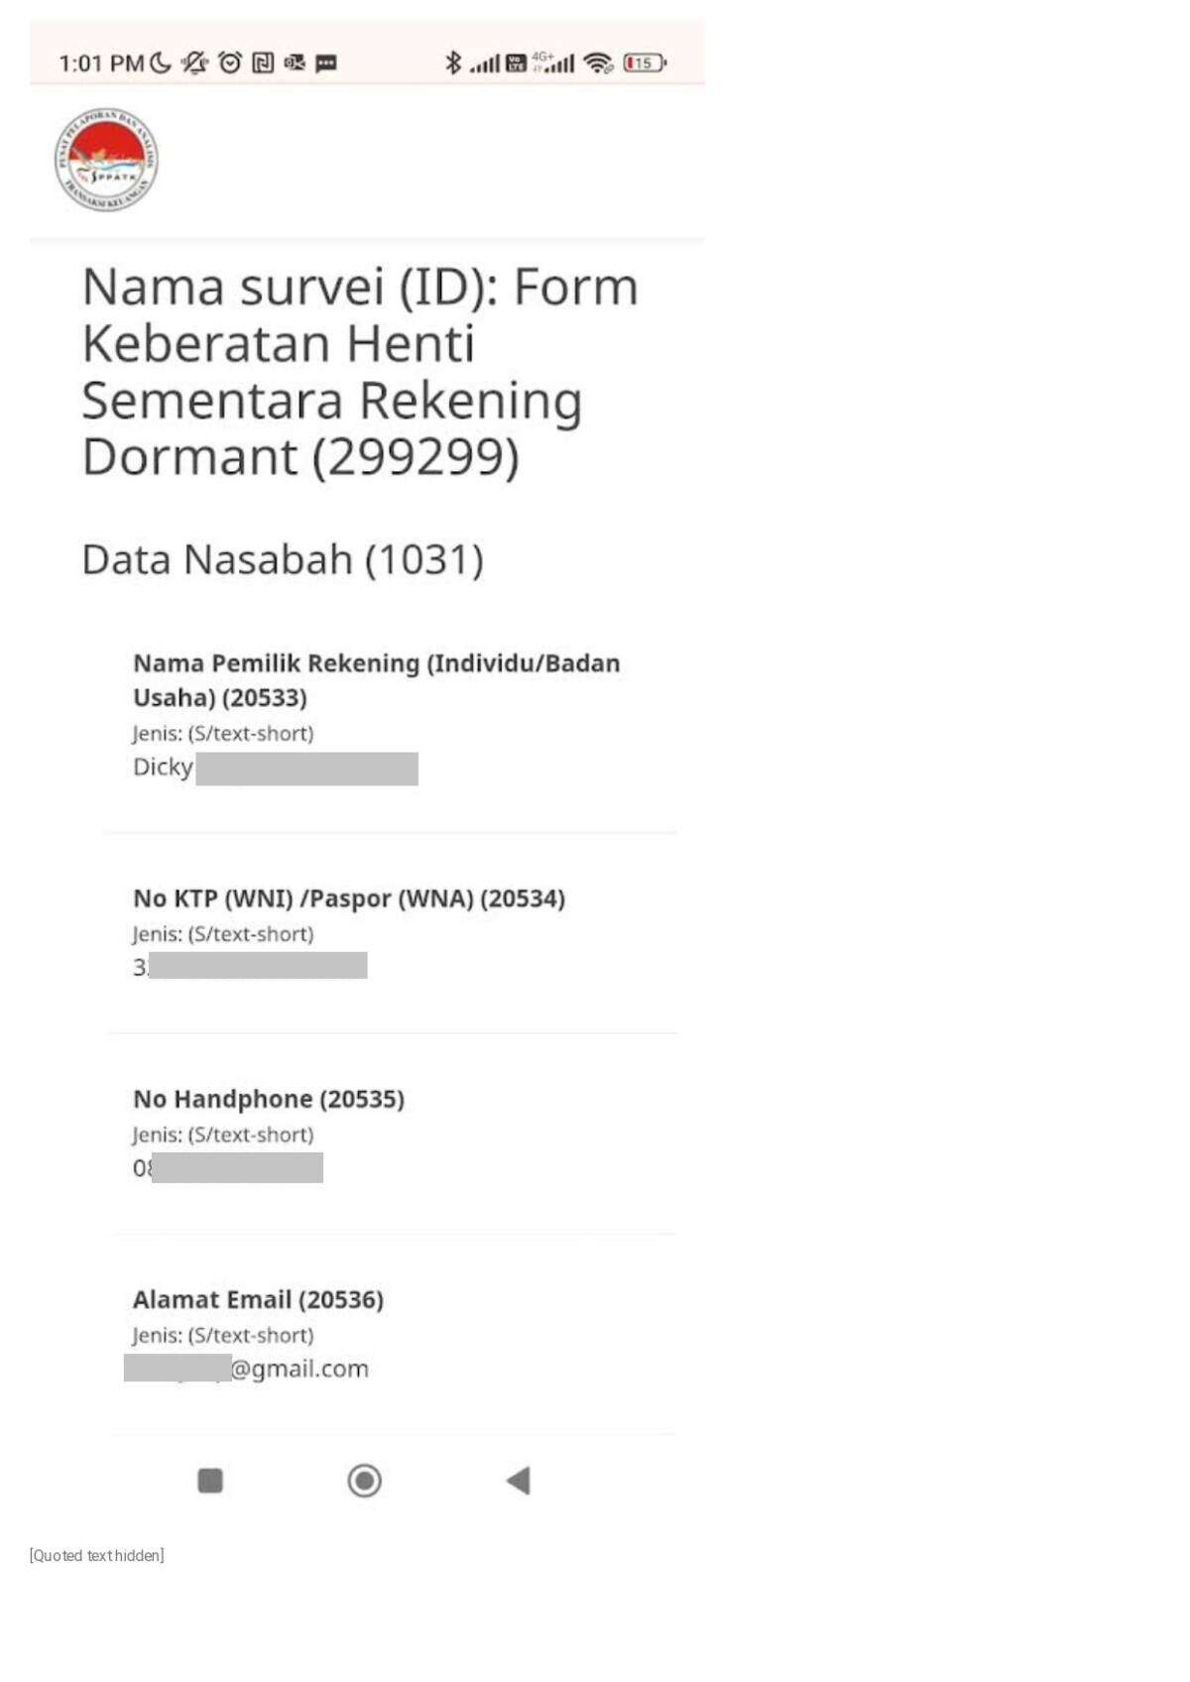The width and height of the screenshot is (1190, 1682).
Task: Tap the NFC status icon
Action: point(263,63)
